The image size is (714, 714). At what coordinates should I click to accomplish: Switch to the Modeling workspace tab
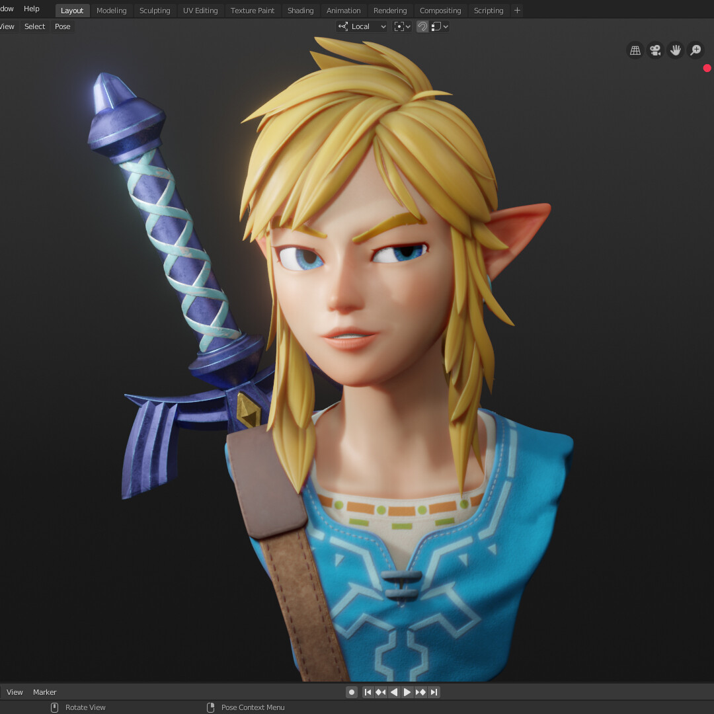pos(112,11)
